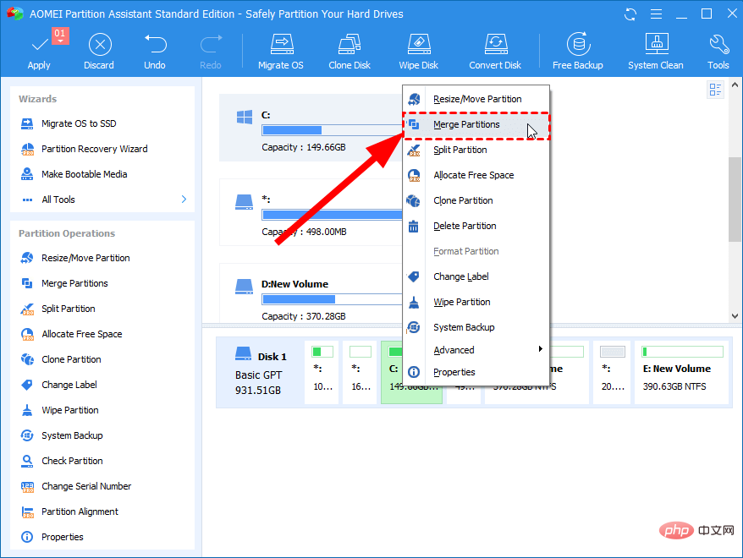743x558 pixels.
Task: Open Partition Recovery Wizard link
Action: [94, 149]
